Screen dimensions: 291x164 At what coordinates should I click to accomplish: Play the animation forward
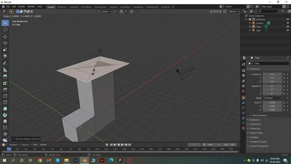click(x=122, y=145)
